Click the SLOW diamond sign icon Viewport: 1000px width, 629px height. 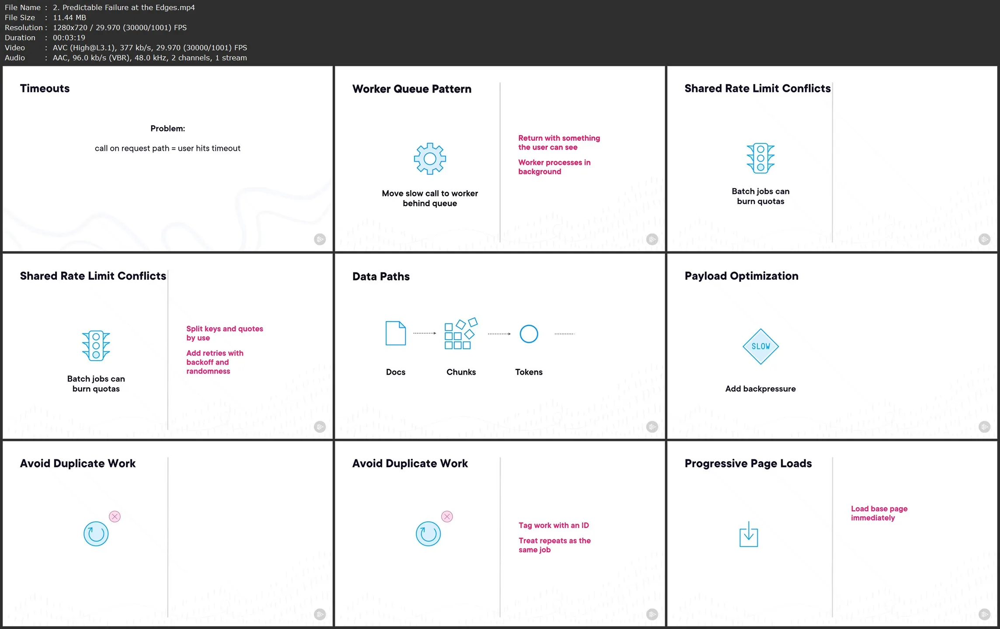pos(760,346)
